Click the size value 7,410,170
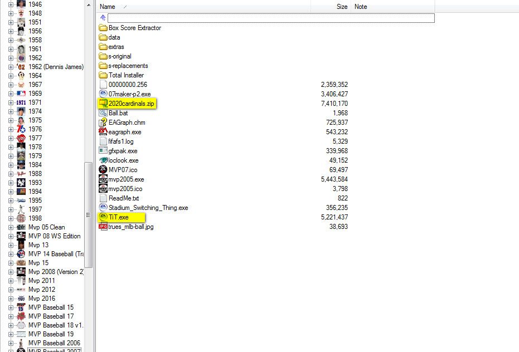Viewport: 519px width, 352px height. (334, 104)
